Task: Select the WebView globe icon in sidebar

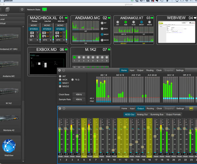Action: click(9, 146)
